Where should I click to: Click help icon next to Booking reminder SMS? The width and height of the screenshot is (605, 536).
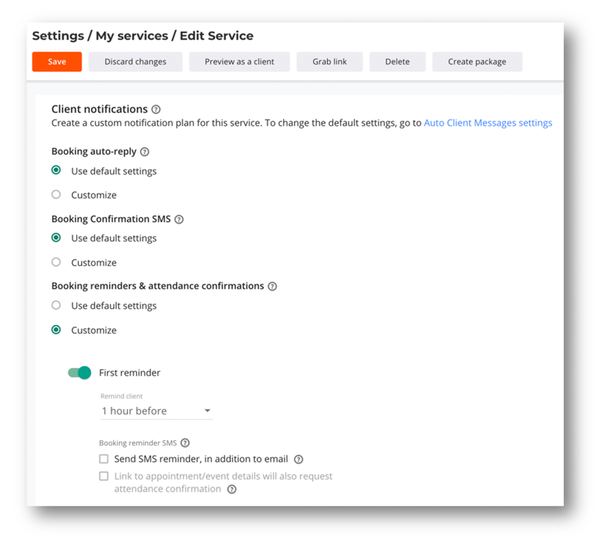(x=185, y=443)
